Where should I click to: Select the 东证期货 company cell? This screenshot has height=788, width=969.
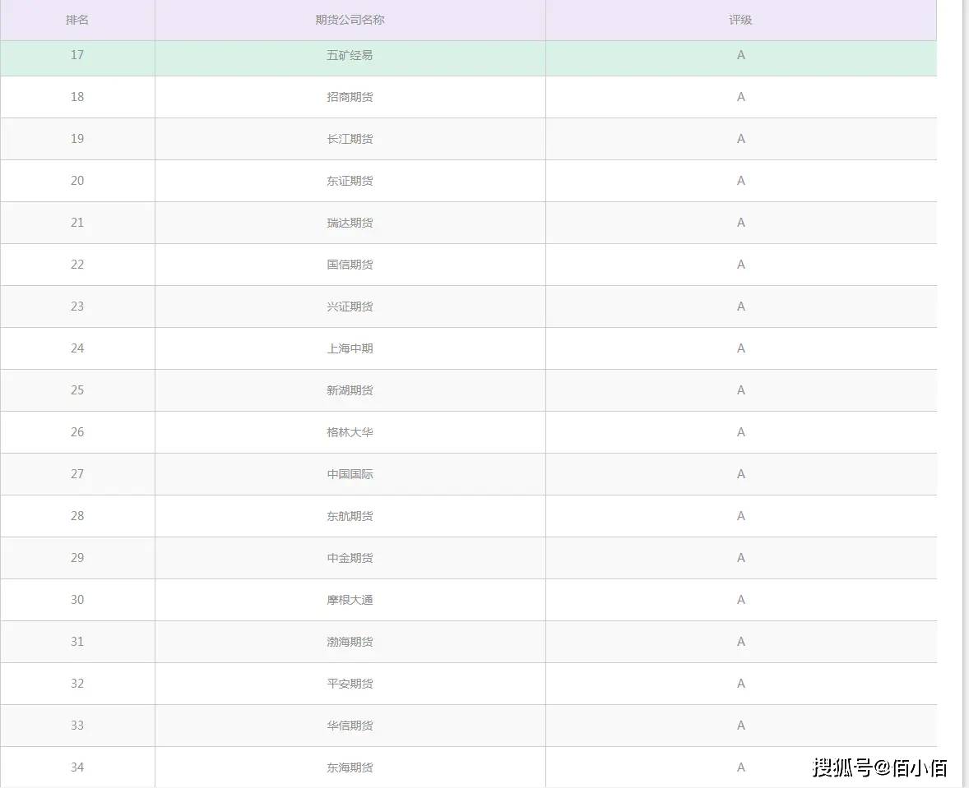tap(350, 181)
